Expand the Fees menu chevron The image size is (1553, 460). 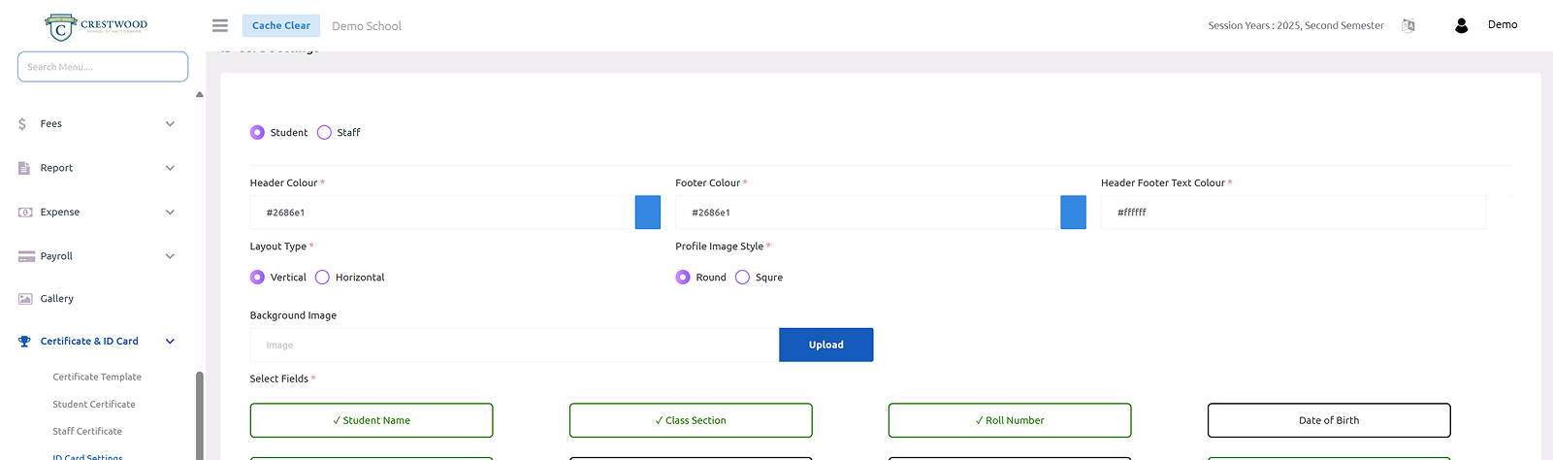(170, 124)
